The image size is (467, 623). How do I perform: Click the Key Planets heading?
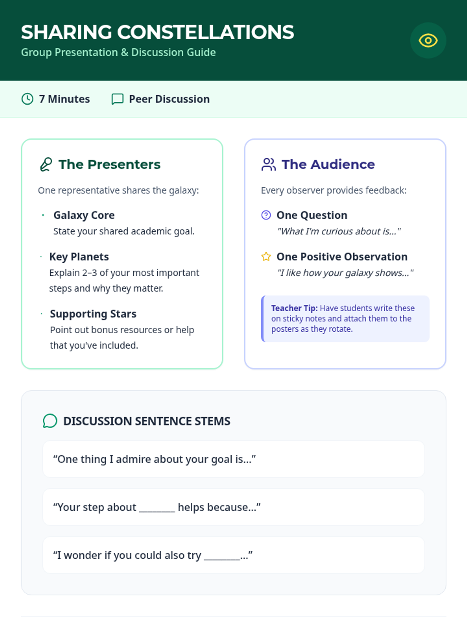pos(79,257)
